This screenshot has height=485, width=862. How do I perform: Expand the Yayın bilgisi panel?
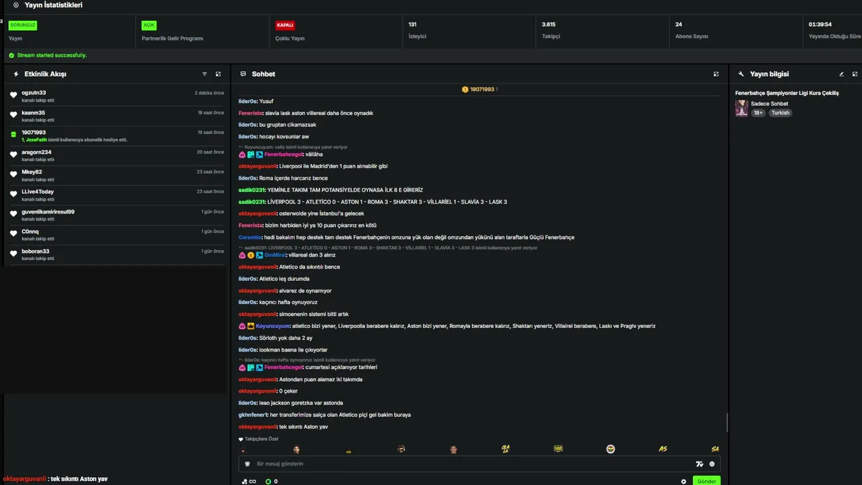pyautogui.click(x=855, y=74)
